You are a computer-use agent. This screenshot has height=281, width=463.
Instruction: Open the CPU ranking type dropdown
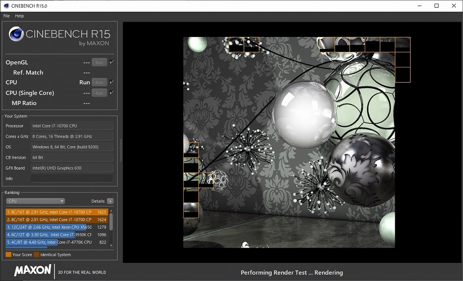[35, 201]
